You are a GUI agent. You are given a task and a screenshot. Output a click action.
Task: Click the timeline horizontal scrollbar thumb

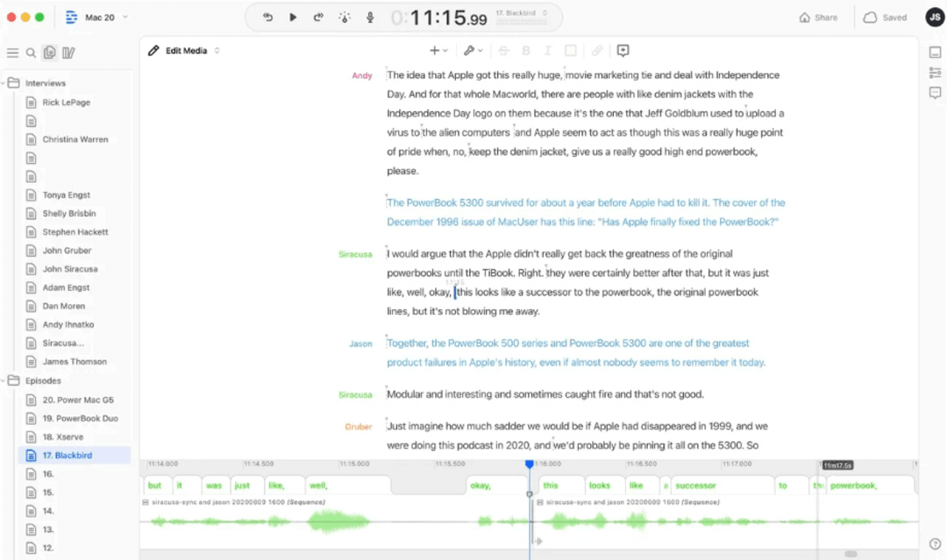851,554
